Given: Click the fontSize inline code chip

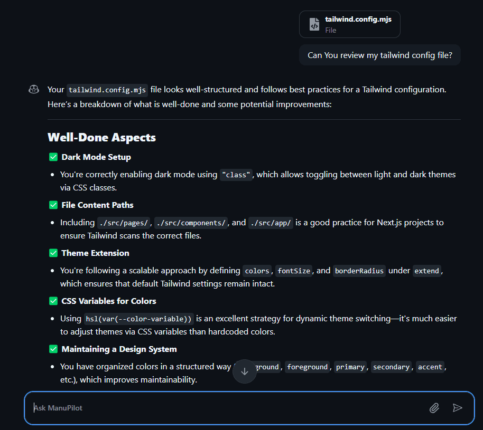Looking at the screenshot, I should (294, 271).
